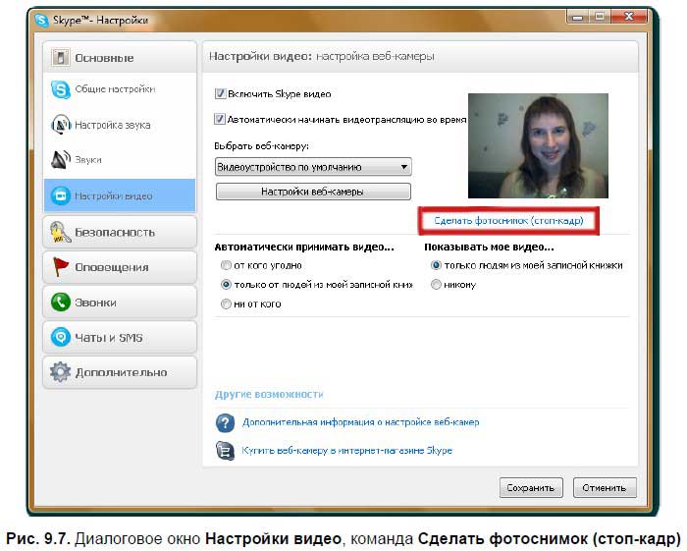Click the webcam video preview image

point(537,145)
